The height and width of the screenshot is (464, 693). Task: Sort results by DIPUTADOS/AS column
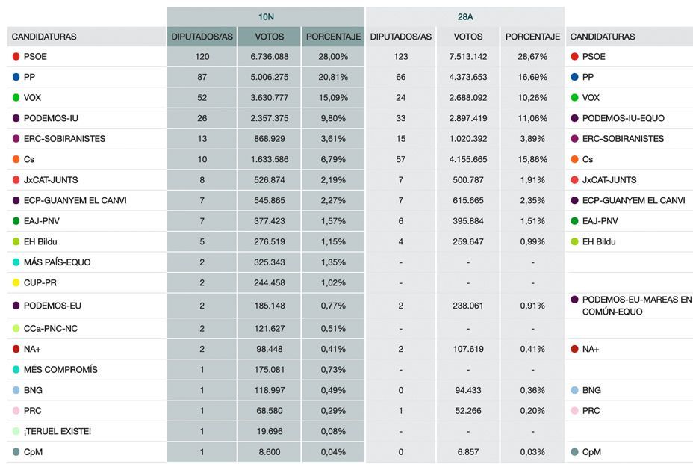(x=202, y=36)
